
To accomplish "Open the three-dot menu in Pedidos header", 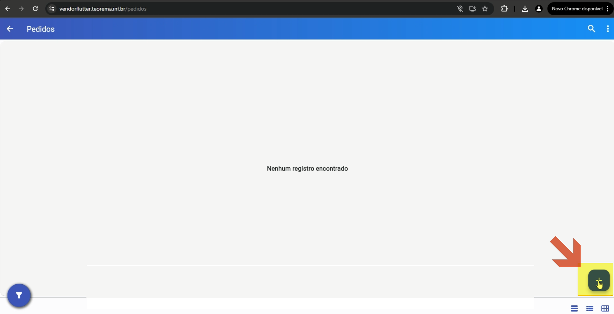I will (608, 29).
